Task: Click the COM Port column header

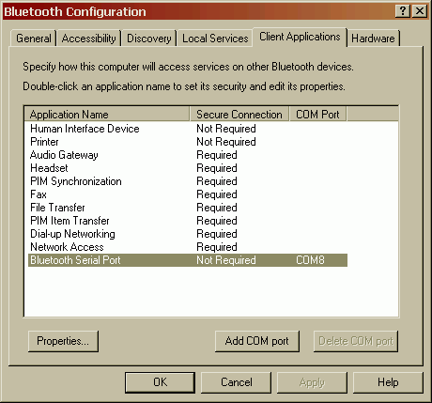Action: [317, 115]
